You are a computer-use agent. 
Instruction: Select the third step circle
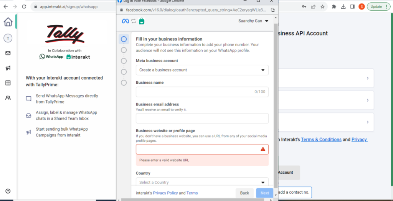[x=124, y=61]
